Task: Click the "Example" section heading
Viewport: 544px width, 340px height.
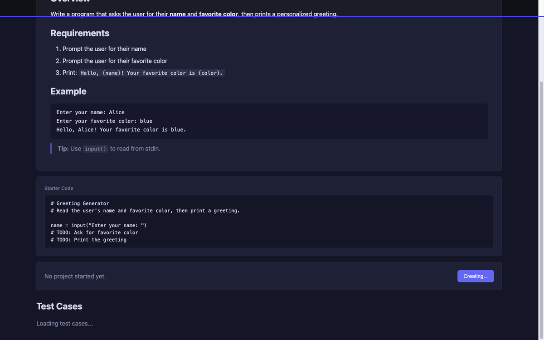Action: 68,91
